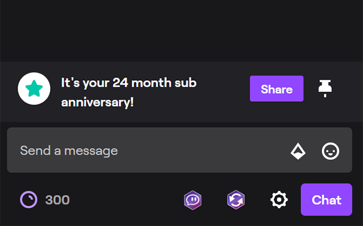Open the Bits cheer menu in message box
Image resolution: width=363 pixels, height=226 pixels.
coord(298,151)
